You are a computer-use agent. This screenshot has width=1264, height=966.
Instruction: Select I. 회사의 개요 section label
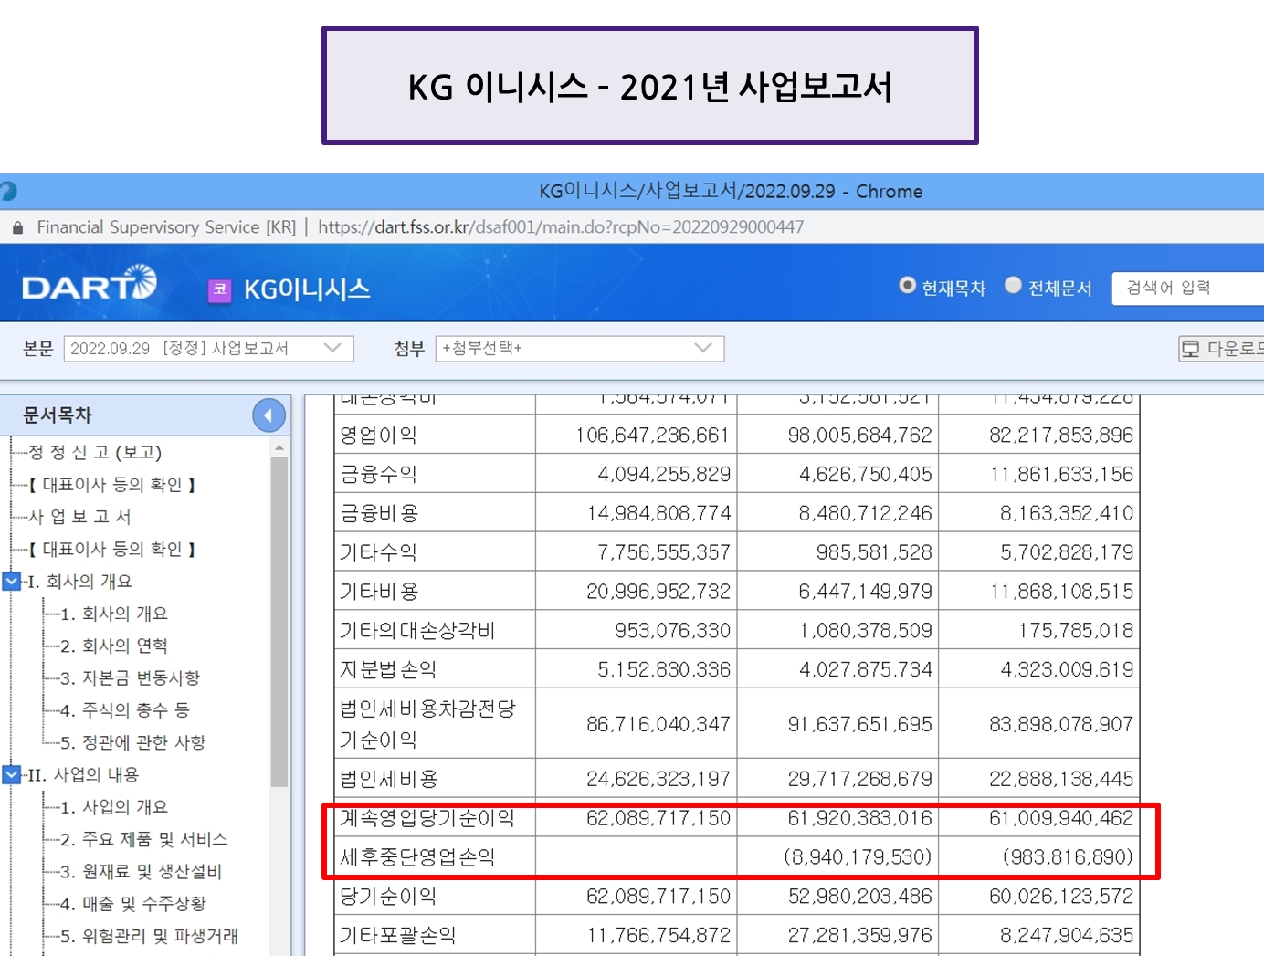point(79,582)
